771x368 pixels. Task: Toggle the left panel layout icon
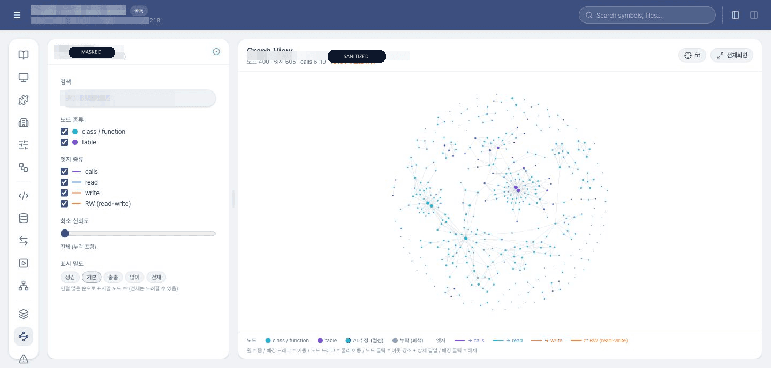click(x=736, y=15)
